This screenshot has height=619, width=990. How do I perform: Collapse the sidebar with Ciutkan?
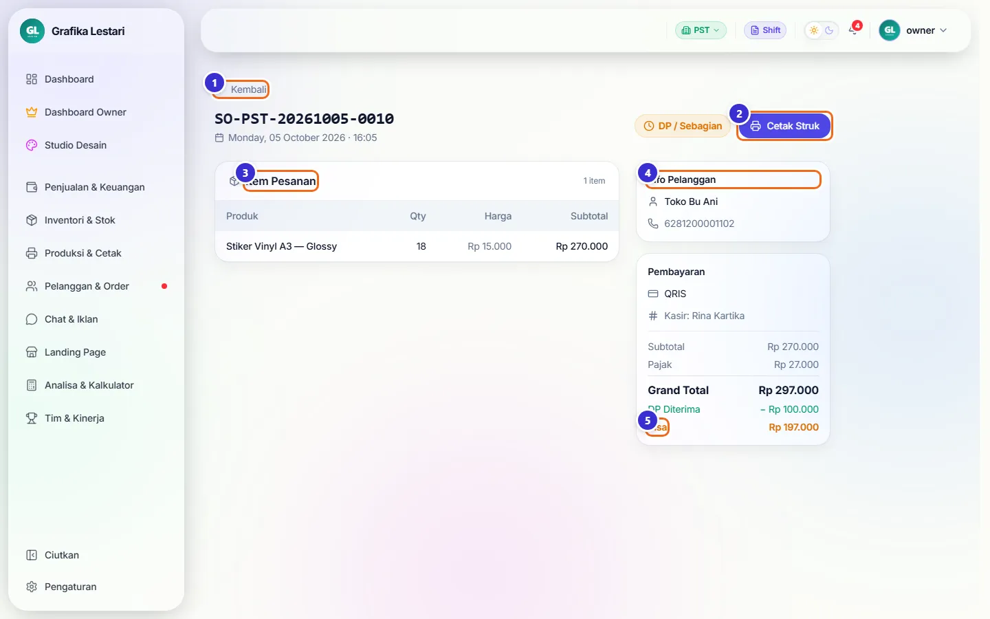tap(96, 555)
